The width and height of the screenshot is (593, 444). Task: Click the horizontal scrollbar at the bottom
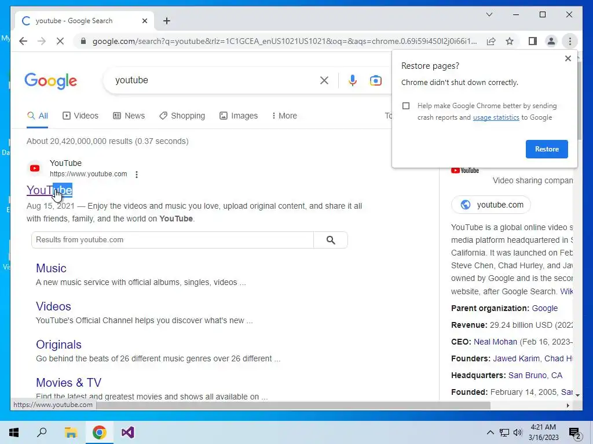(x=294, y=405)
